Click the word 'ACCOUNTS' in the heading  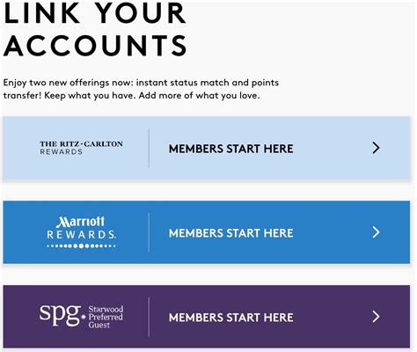95,46
